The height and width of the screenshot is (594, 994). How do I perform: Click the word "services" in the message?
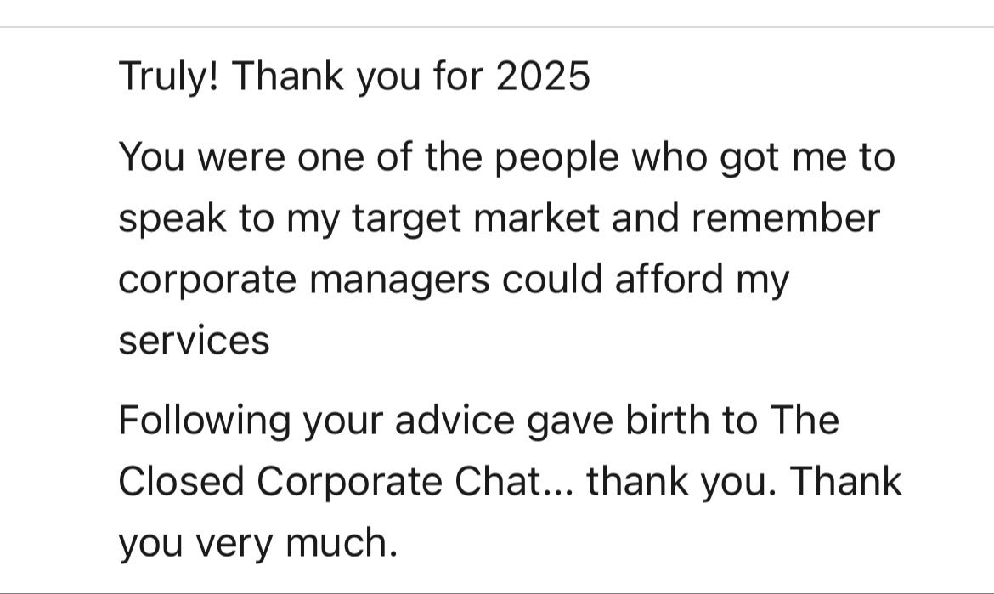tap(194, 342)
